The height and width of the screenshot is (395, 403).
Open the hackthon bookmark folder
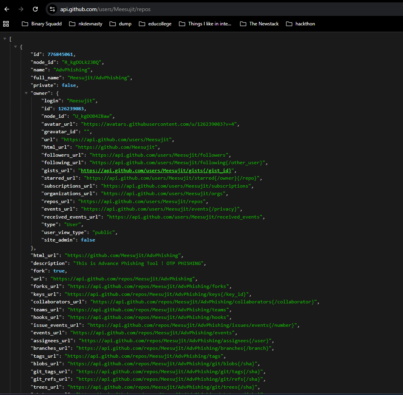[x=300, y=24]
